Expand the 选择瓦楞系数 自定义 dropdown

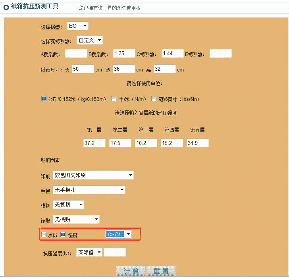(90, 40)
